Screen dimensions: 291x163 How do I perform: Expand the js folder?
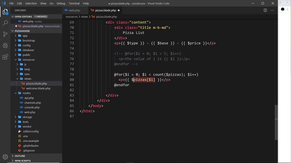(x=36, y=64)
